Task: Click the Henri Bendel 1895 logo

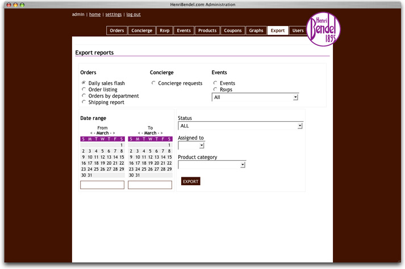Action: [x=323, y=29]
